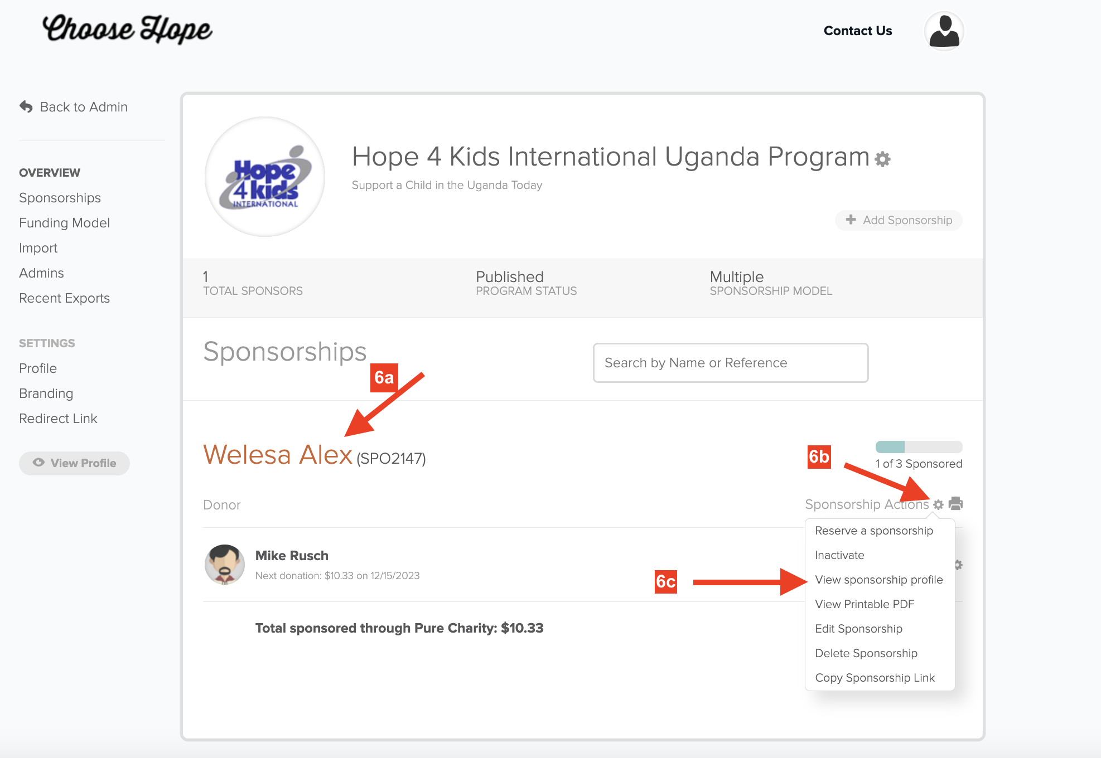Open the Welesa Alex sponsorship link
This screenshot has height=758, width=1101.
click(278, 455)
